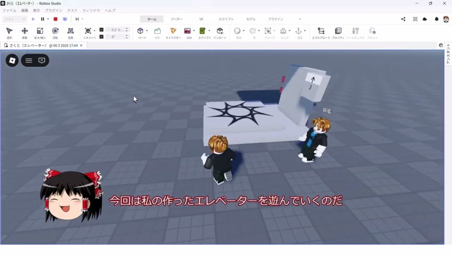Viewport: 452px width, 254px height.
Task: Expand the スクリプト (Script) dropdown arrow
Action: click(209, 31)
